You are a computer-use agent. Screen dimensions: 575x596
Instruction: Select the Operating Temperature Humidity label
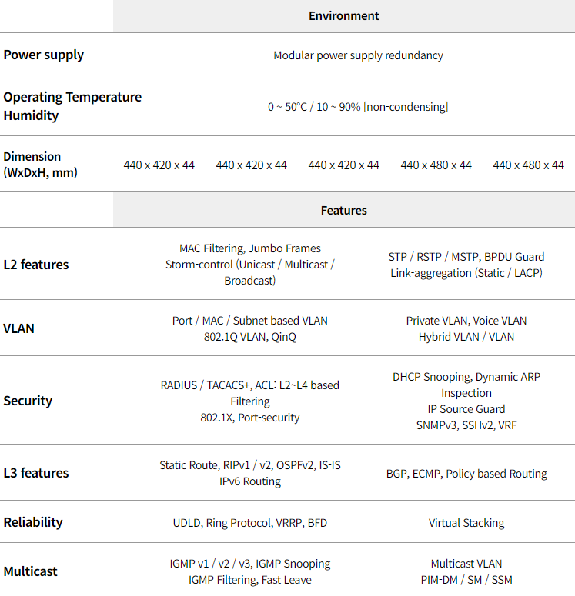point(72,106)
